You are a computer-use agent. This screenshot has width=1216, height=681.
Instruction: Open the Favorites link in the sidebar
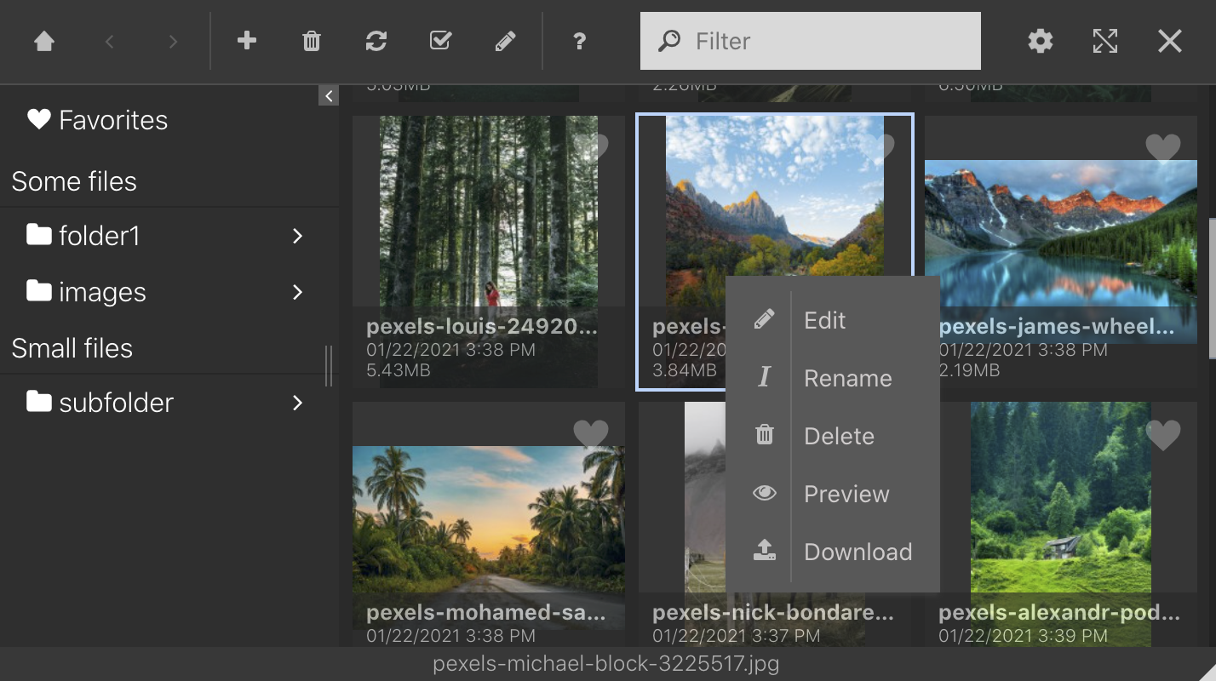click(98, 120)
